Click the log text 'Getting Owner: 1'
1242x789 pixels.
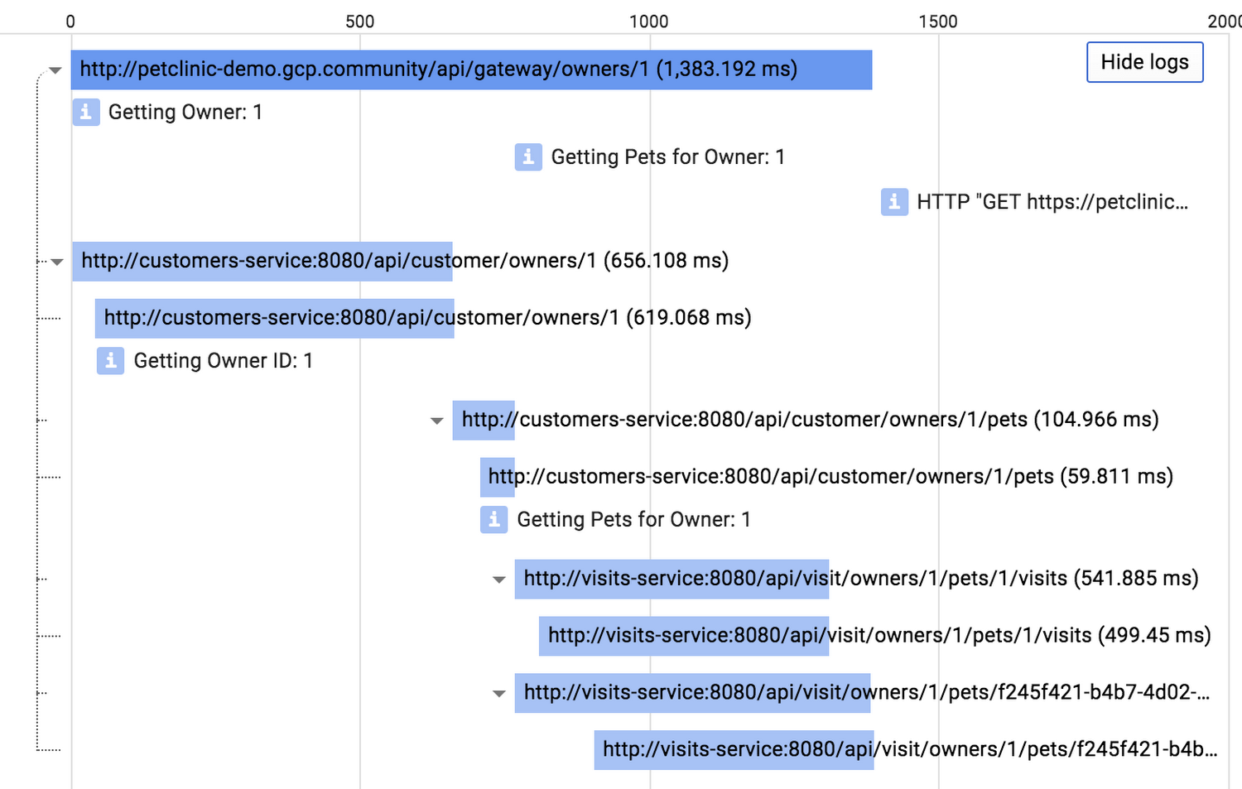pos(185,112)
